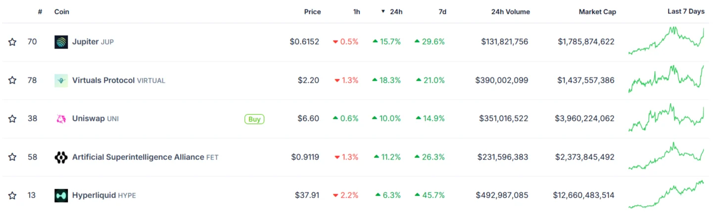719x212 pixels.
Task: Sort table by Market Cap header
Action: pyautogui.click(x=597, y=12)
